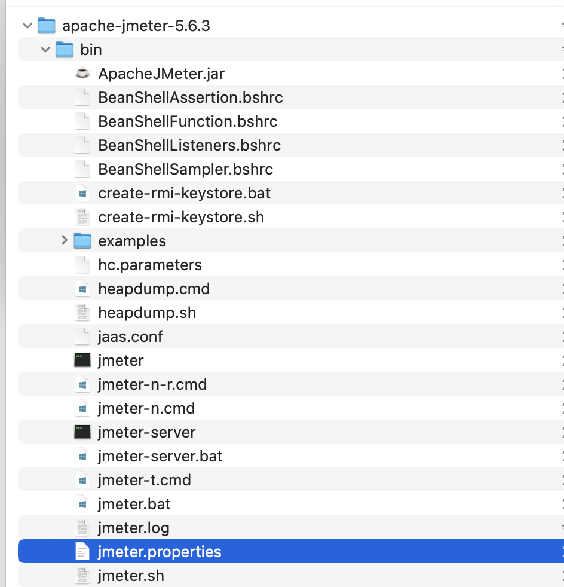Click the heapdump.cmd Windows file icon
The height and width of the screenshot is (587, 564).
82,289
